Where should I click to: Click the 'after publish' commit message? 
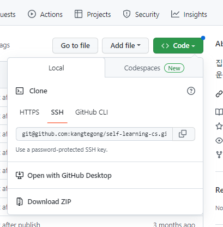(21, 224)
